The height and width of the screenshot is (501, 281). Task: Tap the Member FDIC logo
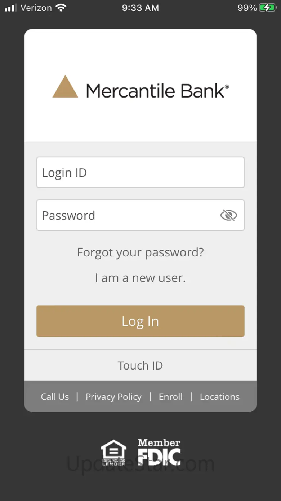coord(159,452)
